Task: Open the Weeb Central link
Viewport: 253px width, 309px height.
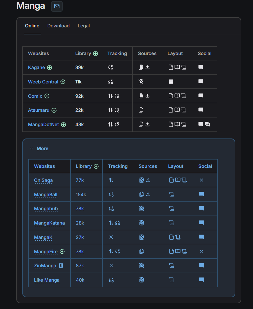Action: pos(43,82)
